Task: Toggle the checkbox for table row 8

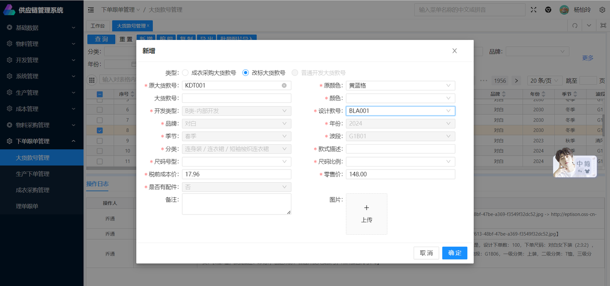Action: click(x=100, y=130)
